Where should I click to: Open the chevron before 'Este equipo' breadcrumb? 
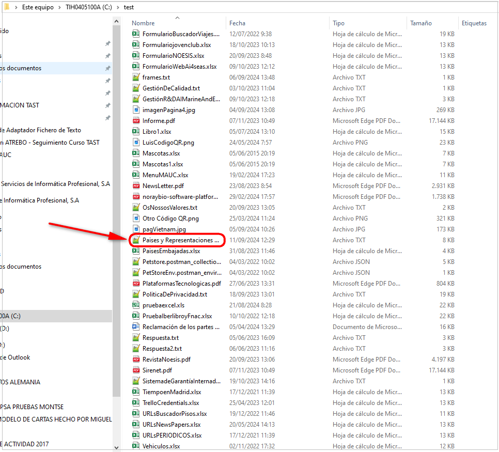(x=16, y=8)
